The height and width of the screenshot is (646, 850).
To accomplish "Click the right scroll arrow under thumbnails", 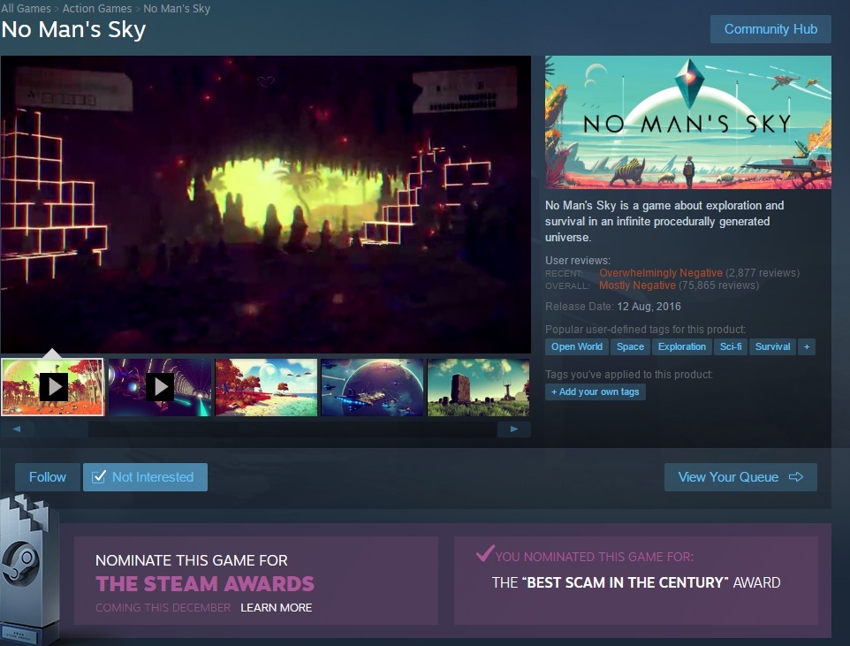I will tap(513, 429).
